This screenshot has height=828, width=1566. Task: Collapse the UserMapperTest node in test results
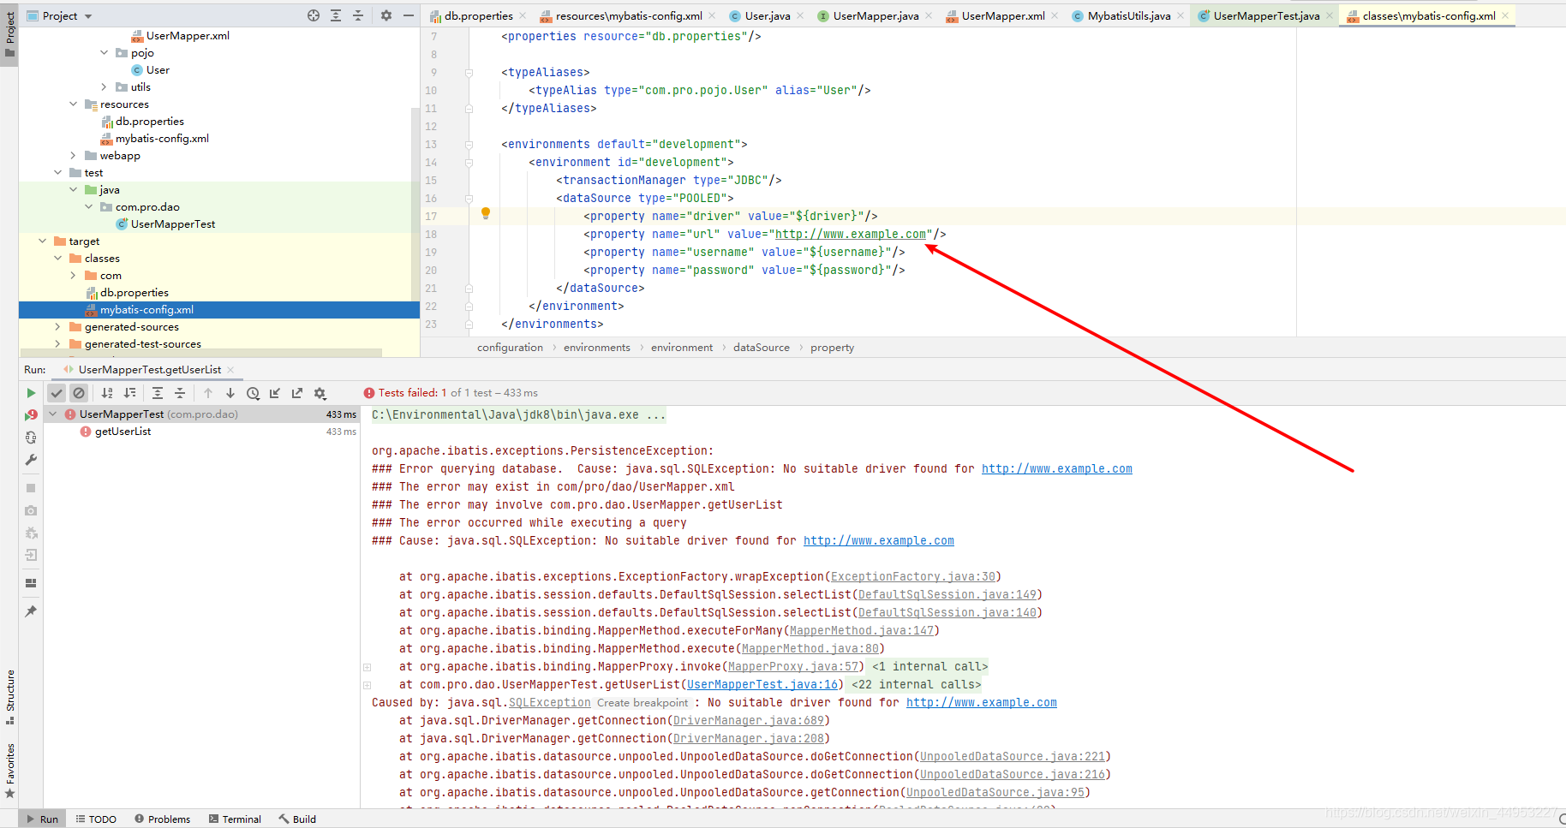[x=52, y=414]
